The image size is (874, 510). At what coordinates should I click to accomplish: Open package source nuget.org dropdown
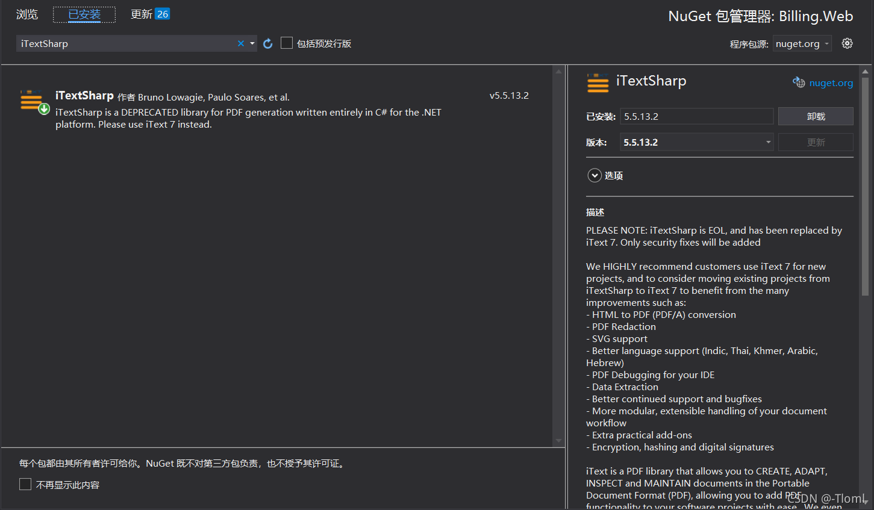pos(802,43)
